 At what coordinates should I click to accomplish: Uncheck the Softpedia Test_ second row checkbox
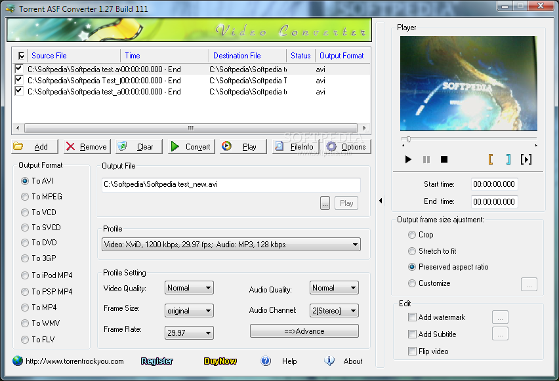click(19, 80)
